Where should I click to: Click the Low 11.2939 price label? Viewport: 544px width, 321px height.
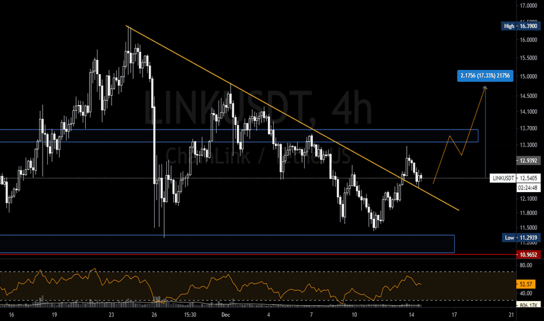coord(521,238)
